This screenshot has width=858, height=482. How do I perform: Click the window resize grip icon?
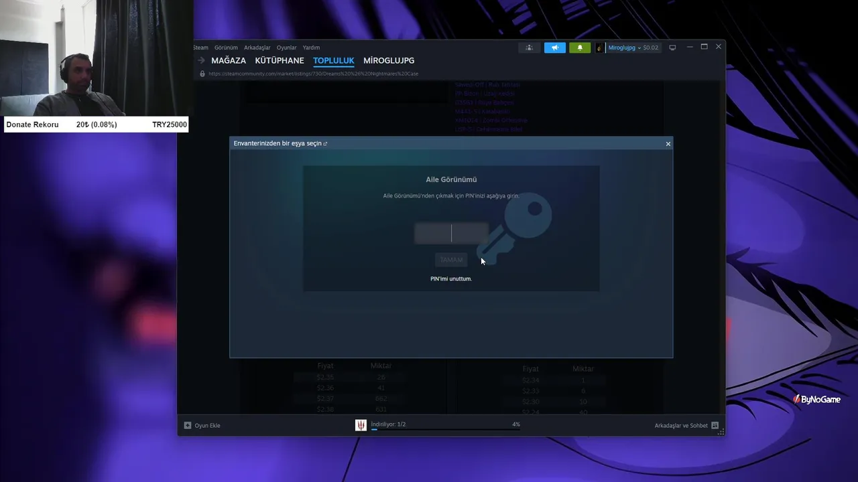coord(721,432)
